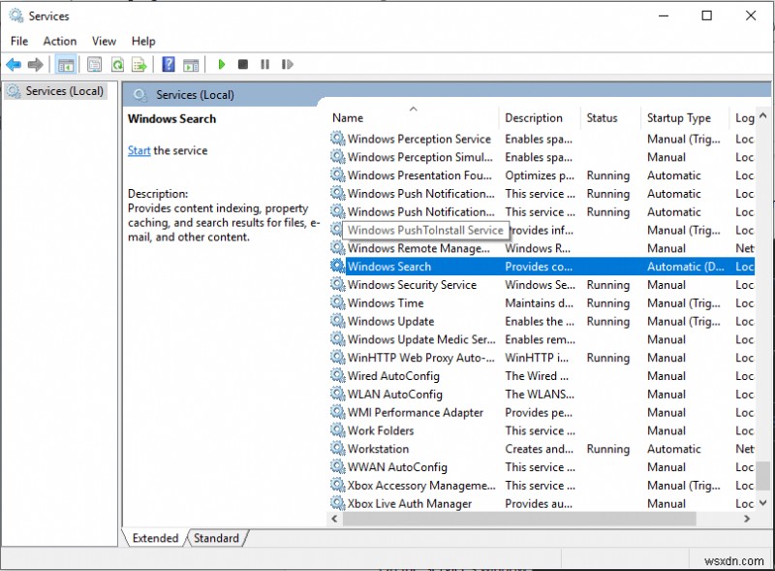Viewport: 775px width, 571px height.
Task: Export the services list
Action: coord(139,64)
